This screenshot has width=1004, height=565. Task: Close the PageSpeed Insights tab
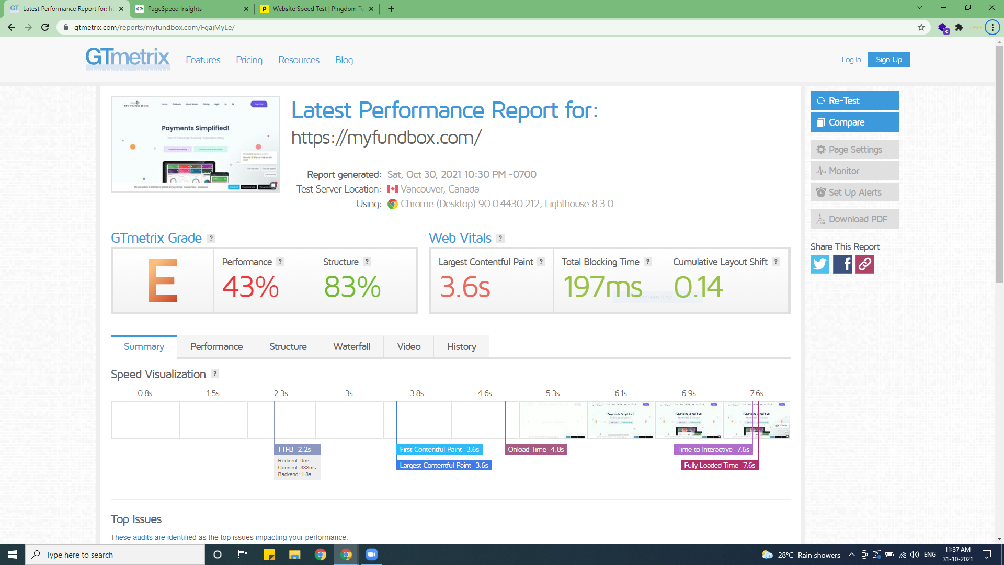click(x=246, y=9)
